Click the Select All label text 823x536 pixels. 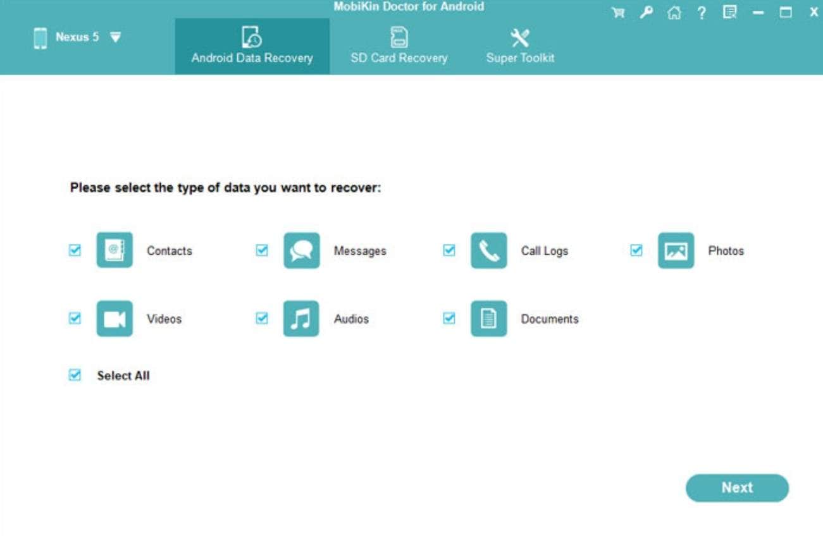(x=123, y=376)
